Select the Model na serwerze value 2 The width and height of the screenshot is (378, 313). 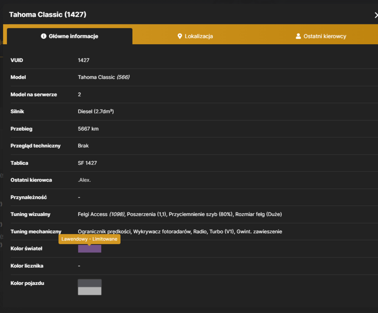(79, 94)
